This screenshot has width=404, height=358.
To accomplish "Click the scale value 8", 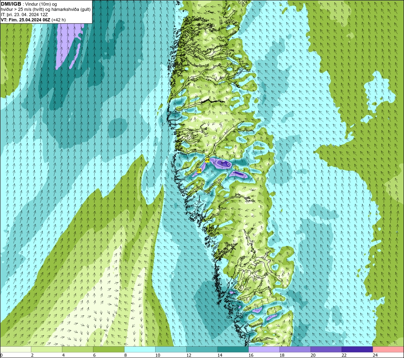I will [x=126, y=355].
